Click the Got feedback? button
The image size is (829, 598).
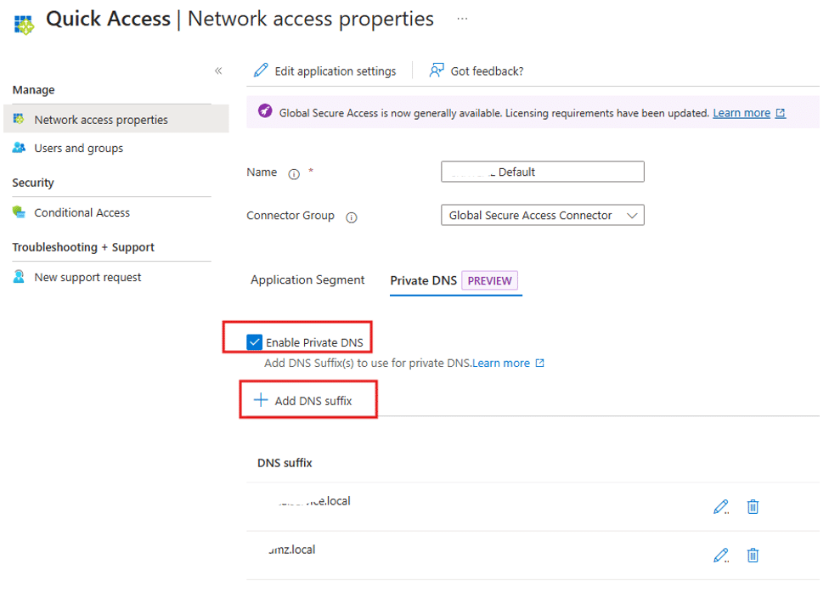pos(477,71)
